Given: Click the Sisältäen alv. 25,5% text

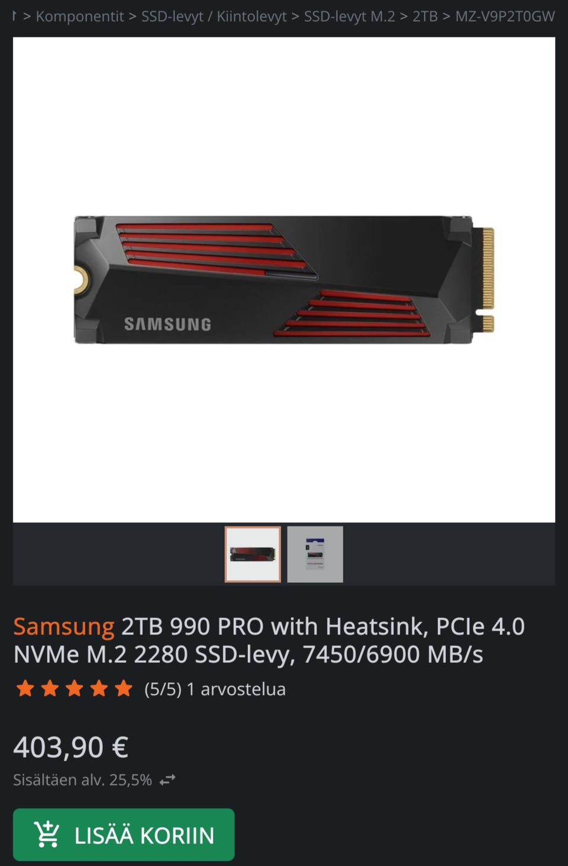Looking at the screenshot, I should (82, 780).
